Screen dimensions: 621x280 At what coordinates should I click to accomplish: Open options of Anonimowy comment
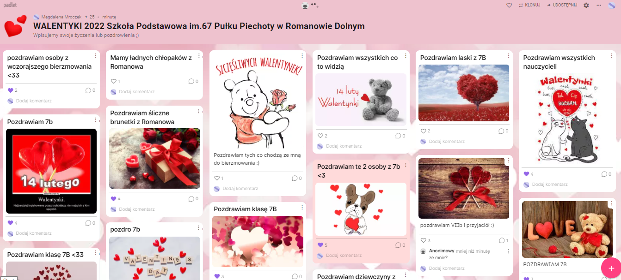pos(509,251)
